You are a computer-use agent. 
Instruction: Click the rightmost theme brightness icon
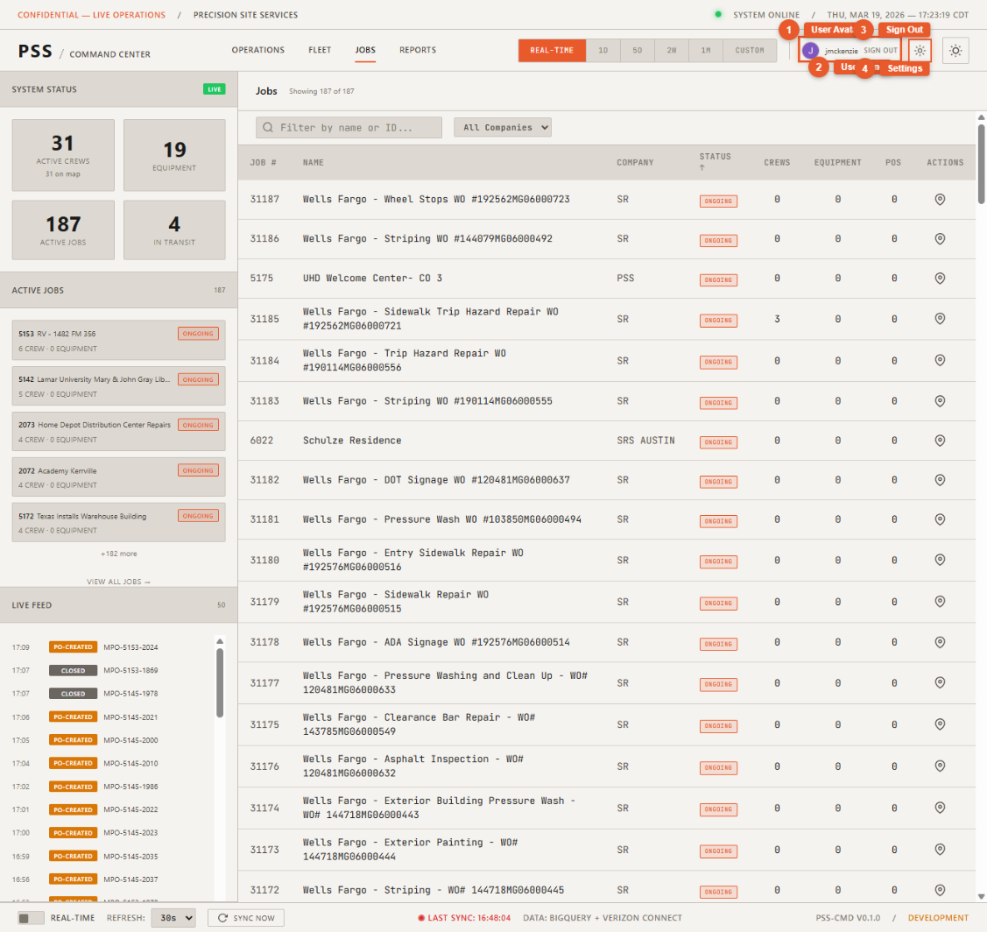(x=955, y=50)
